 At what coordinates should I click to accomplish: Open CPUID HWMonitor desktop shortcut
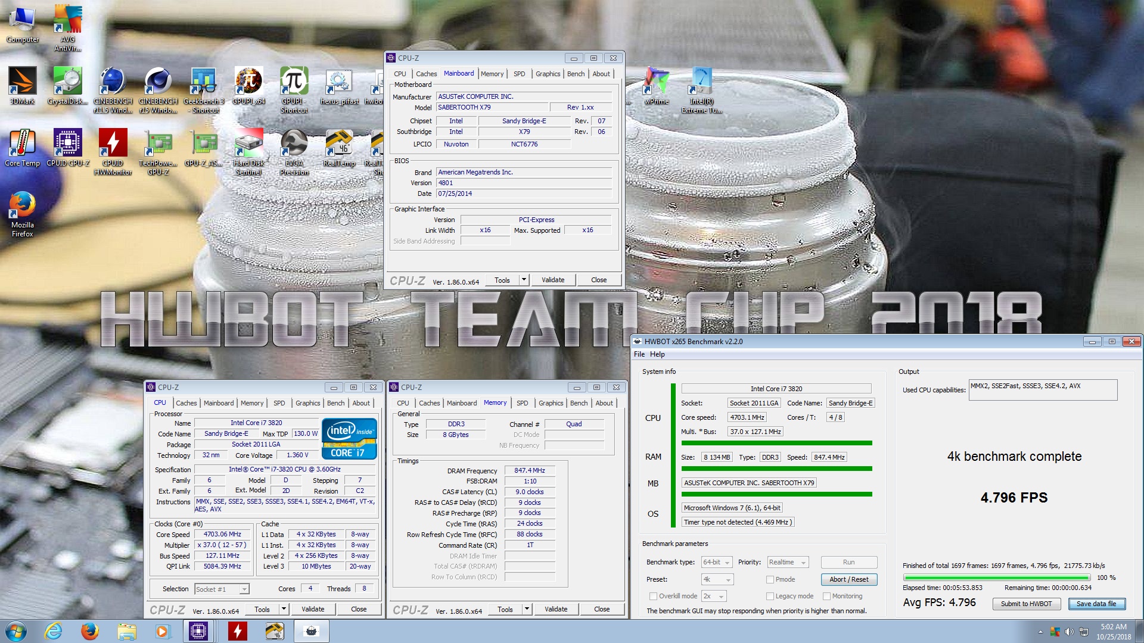coord(113,151)
